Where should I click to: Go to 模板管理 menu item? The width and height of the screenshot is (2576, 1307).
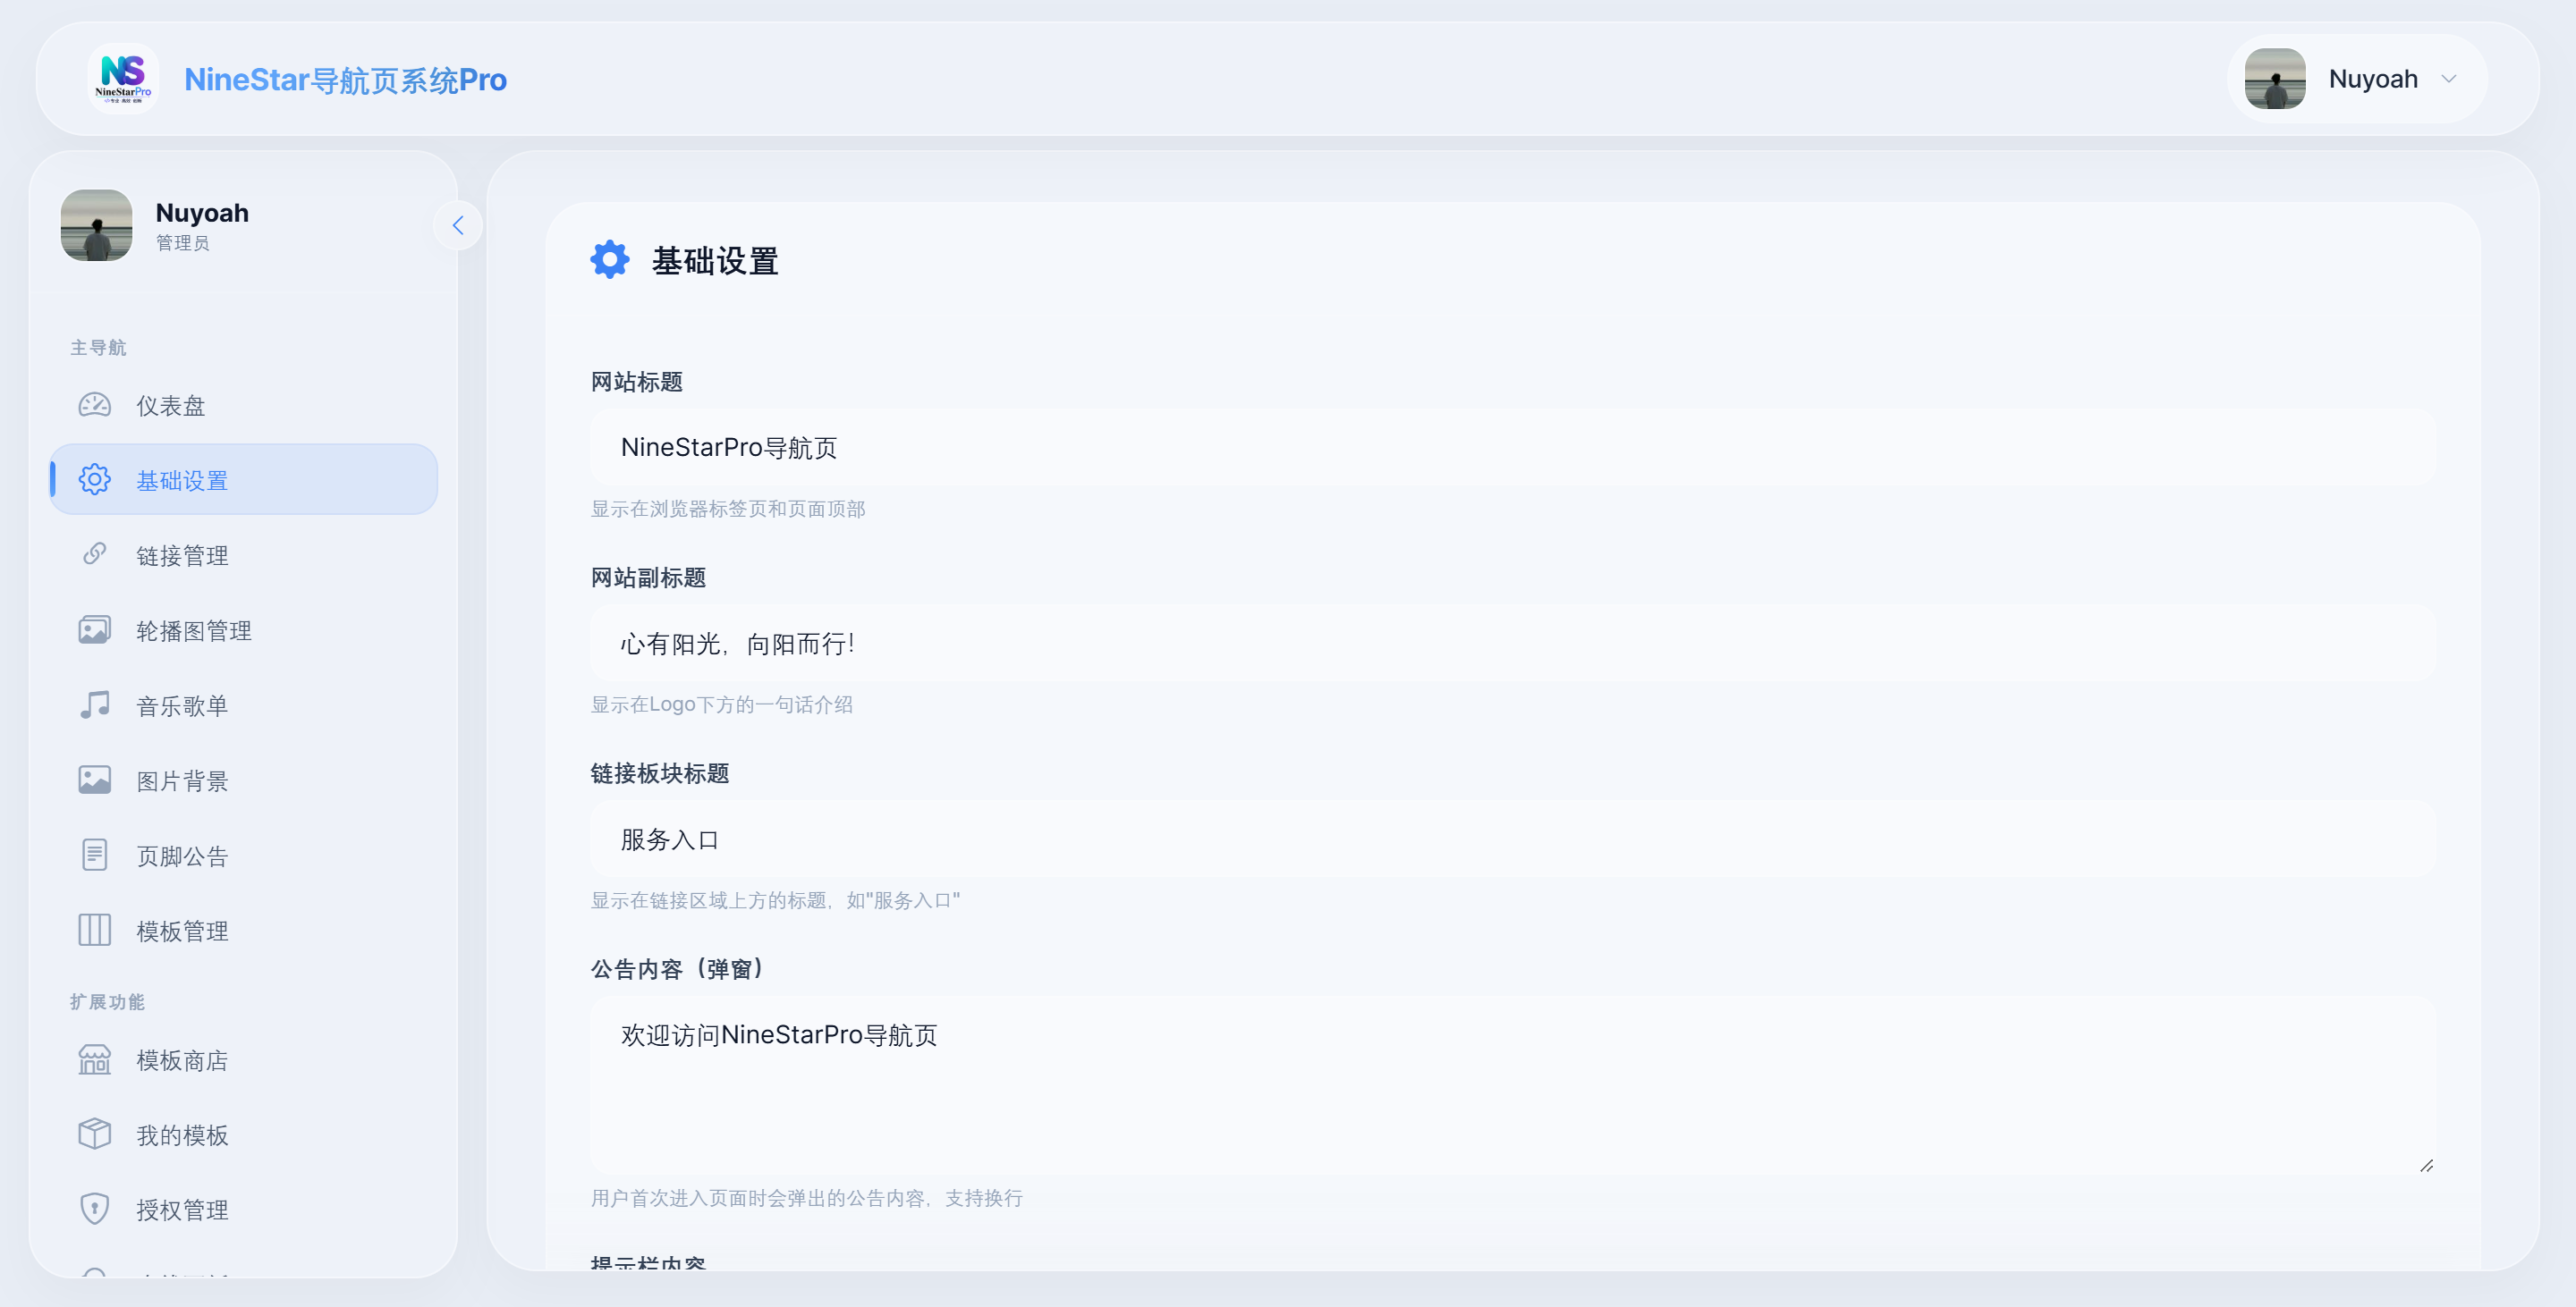click(244, 929)
